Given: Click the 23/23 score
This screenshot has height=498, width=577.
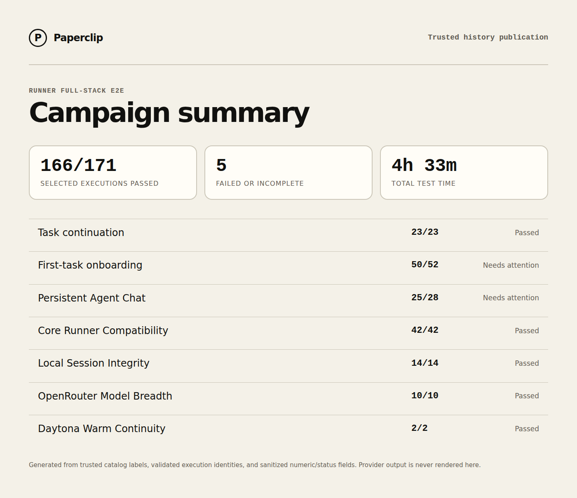Looking at the screenshot, I should pos(425,232).
